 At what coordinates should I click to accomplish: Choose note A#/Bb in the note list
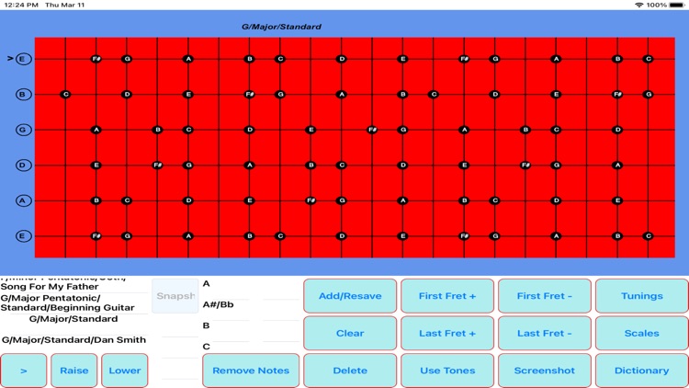(x=218, y=304)
